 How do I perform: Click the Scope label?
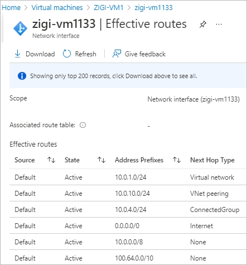point(18,98)
